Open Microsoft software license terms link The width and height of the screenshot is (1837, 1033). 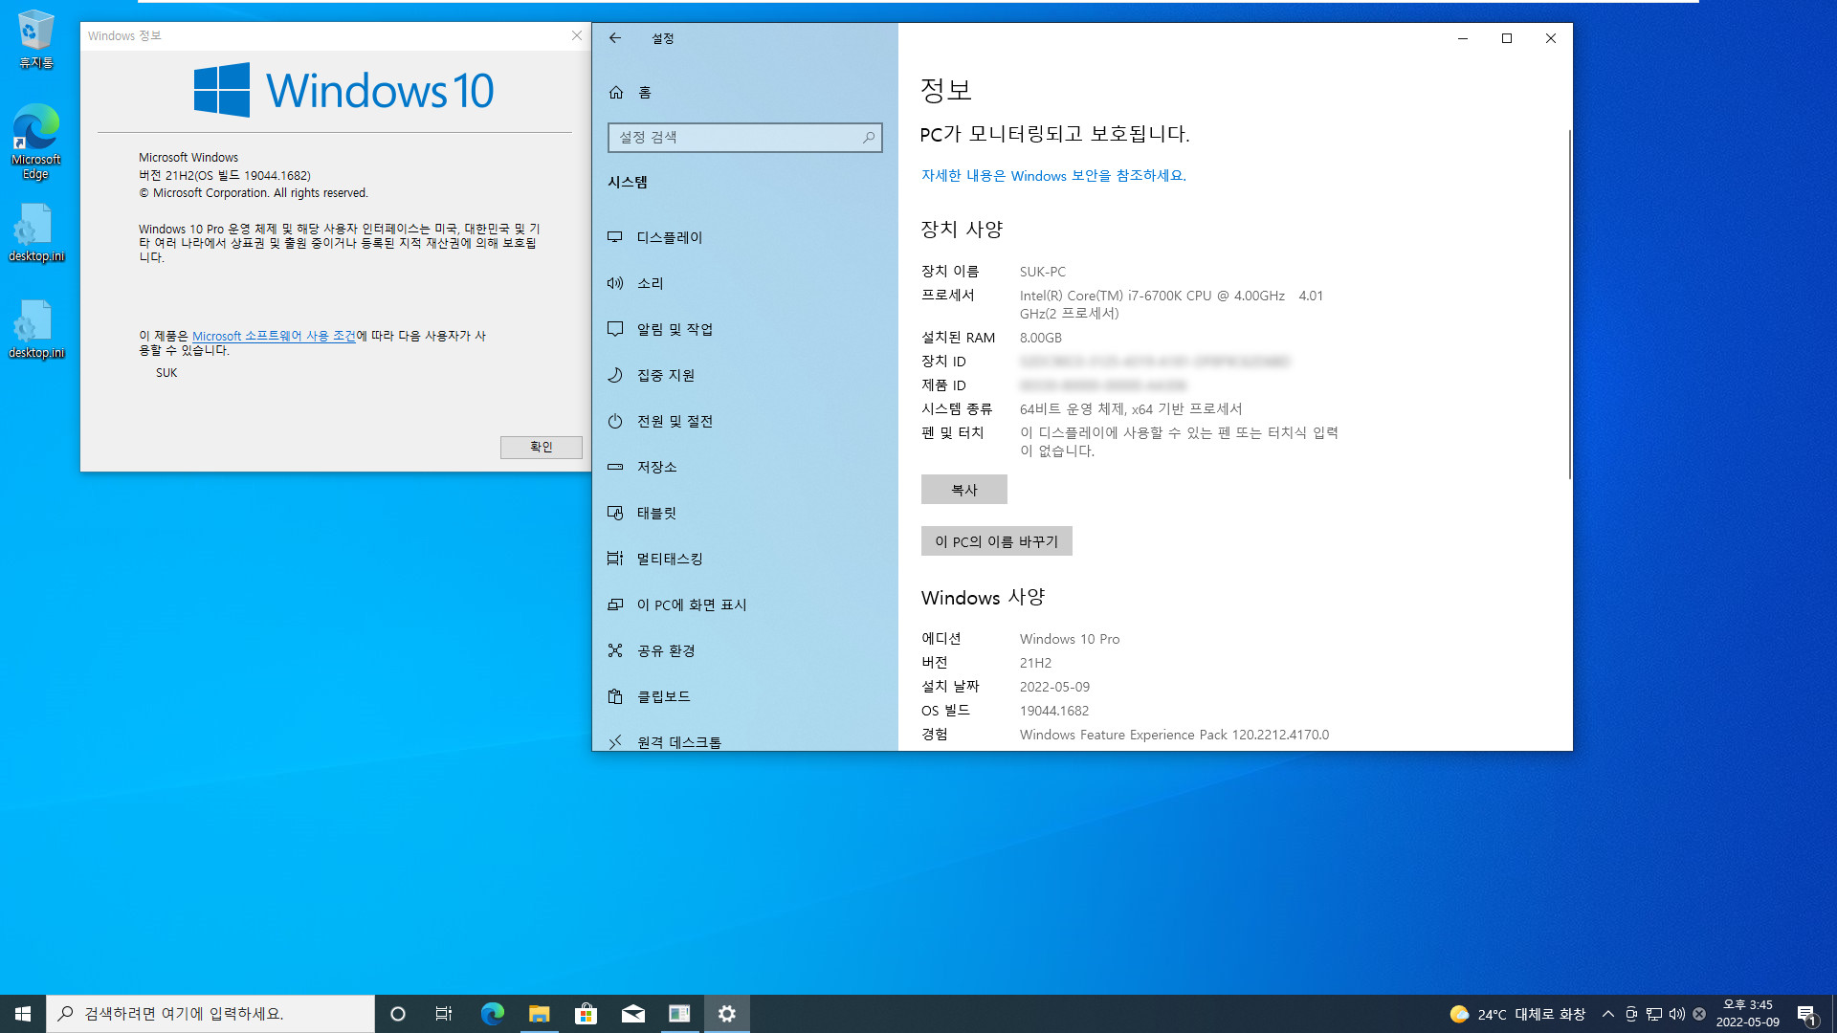click(x=274, y=336)
